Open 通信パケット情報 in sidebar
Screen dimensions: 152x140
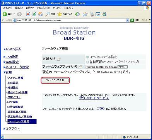tap(17, 92)
